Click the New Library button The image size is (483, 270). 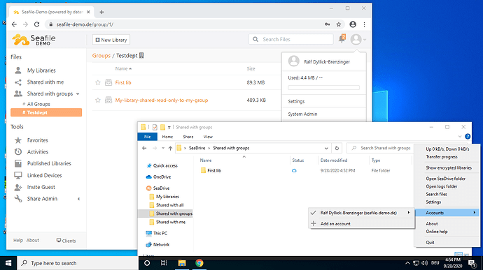(111, 40)
